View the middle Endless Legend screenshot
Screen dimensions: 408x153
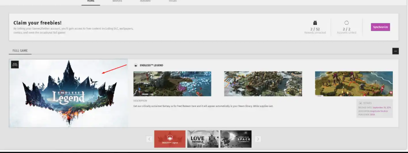coord(263,84)
